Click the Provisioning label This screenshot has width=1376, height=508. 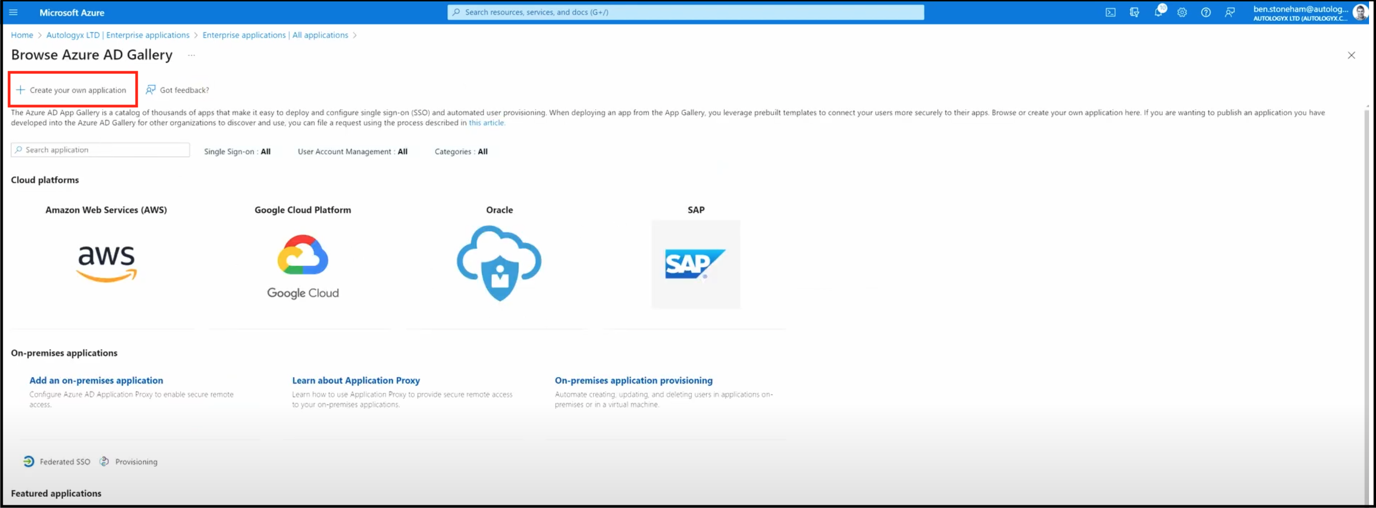tap(136, 462)
